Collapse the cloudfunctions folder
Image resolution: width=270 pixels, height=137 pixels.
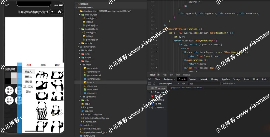[x=78, y=11]
